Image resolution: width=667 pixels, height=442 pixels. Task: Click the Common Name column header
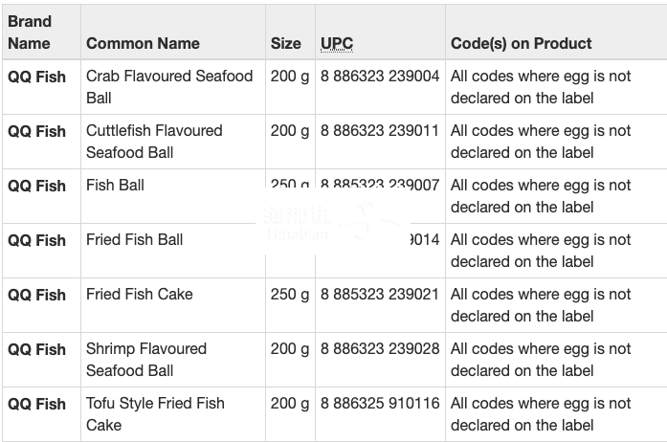143,43
